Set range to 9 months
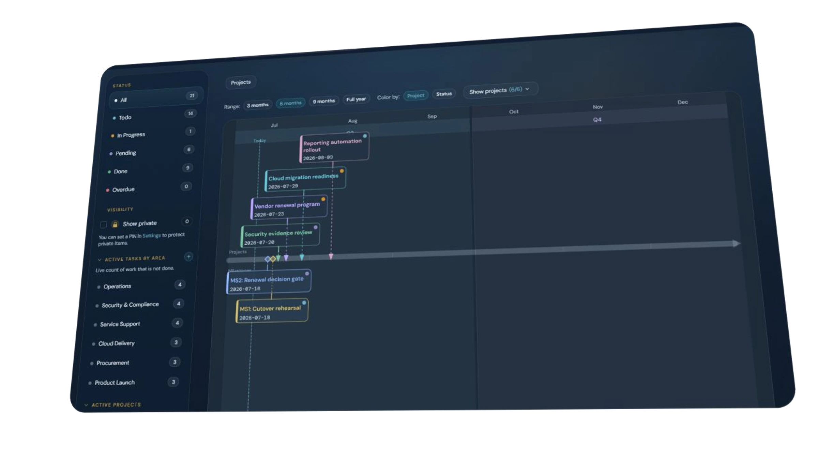This screenshot has height=460, width=818. tap(324, 101)
